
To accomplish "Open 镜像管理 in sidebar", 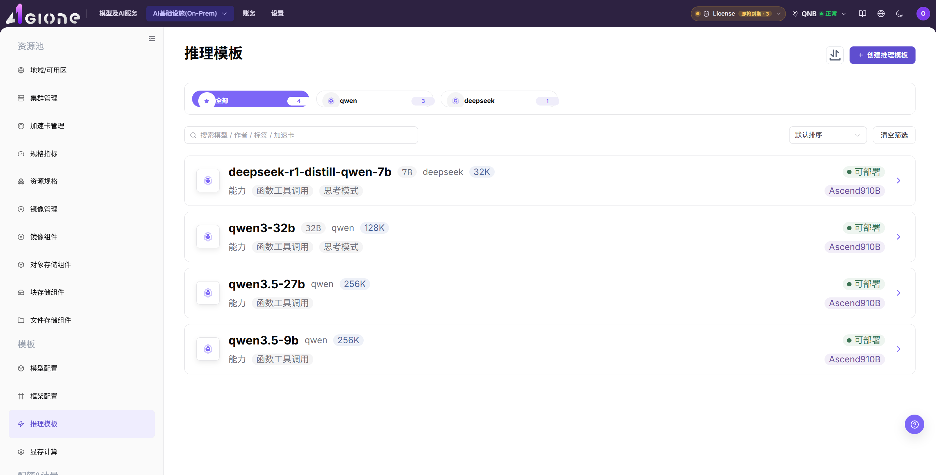I will 82,209.
